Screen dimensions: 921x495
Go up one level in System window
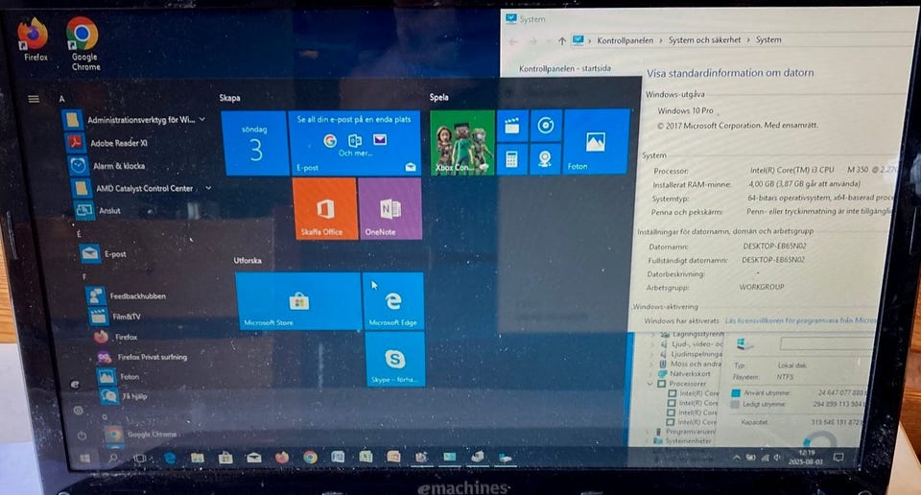562,41
